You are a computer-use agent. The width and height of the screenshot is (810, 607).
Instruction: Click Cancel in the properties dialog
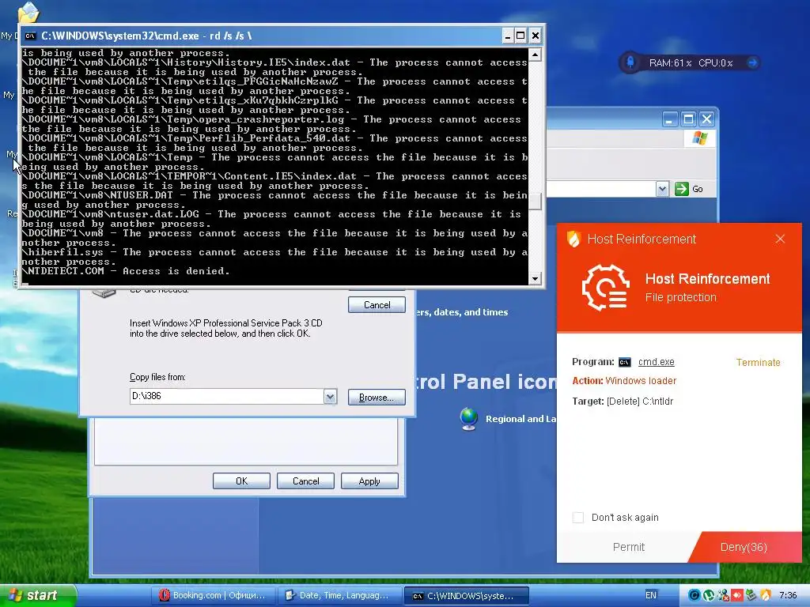[x=305, y=481]
